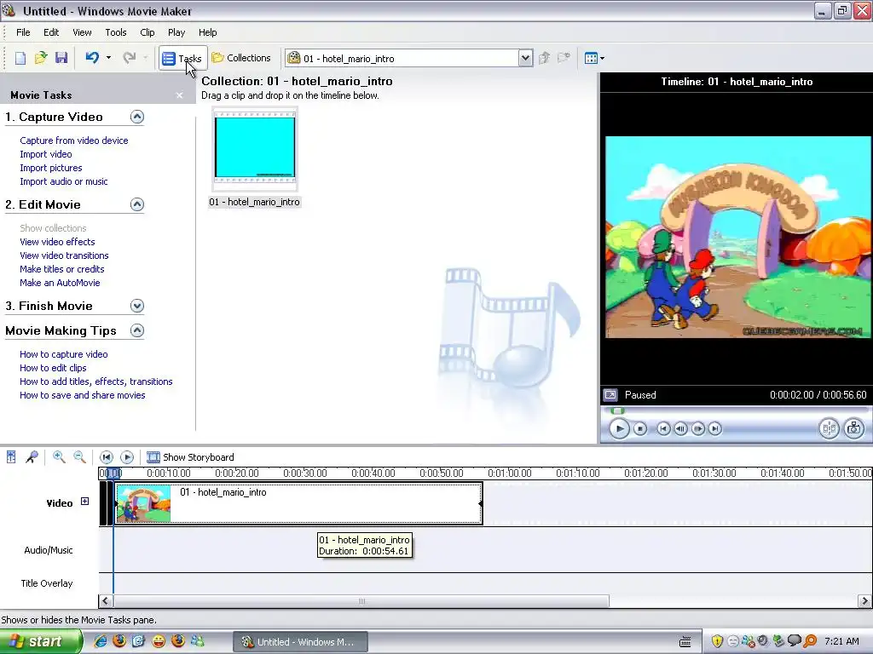Open the undo history dropdown arrow
This screenshot has height=654, width=873.
point(108,58)
